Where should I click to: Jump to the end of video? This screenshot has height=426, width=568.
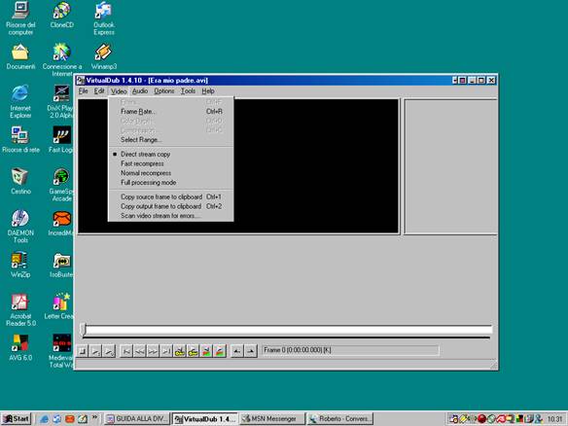[x=166, y=351]
